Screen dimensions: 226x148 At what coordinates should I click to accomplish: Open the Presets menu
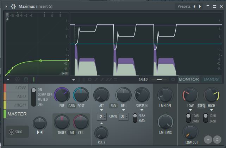point(184,6)
